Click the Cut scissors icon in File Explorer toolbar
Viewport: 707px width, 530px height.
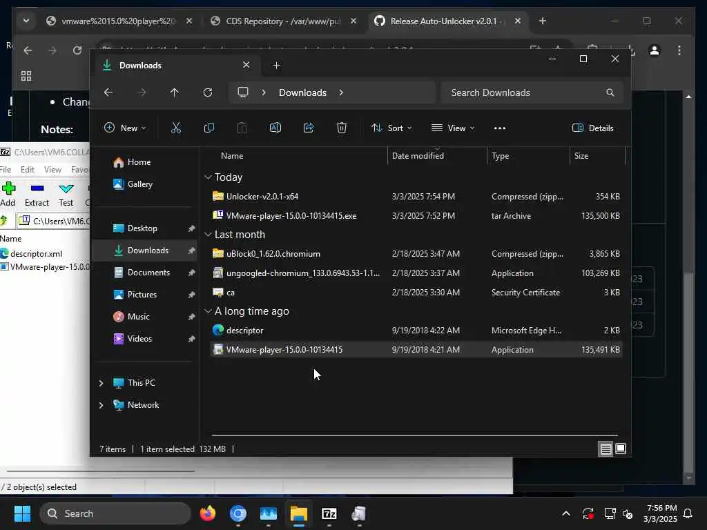tap(176, 128)
